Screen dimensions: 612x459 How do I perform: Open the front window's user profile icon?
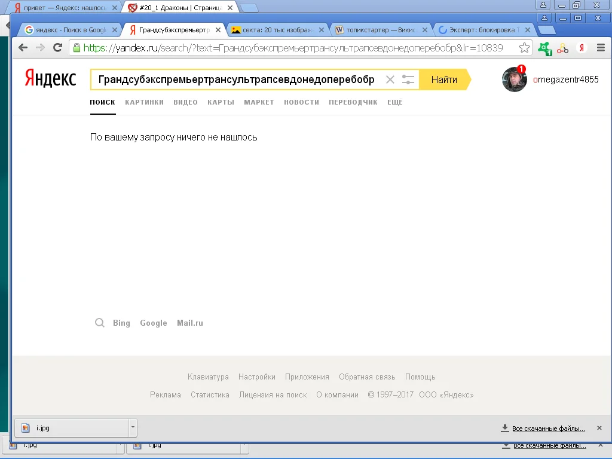tap(544, 18)
